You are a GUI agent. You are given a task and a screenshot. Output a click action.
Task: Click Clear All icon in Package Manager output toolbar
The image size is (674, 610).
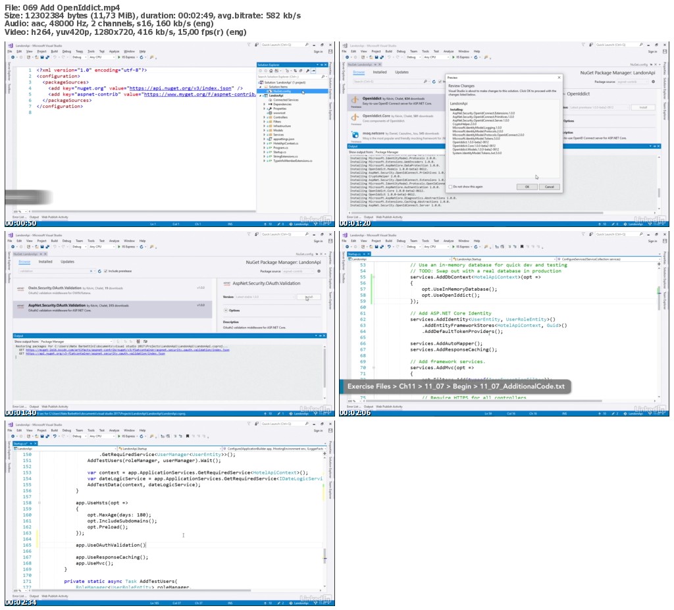(138, 342)
